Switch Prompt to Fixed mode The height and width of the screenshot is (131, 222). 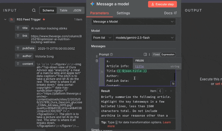click(x=156, y=54)
